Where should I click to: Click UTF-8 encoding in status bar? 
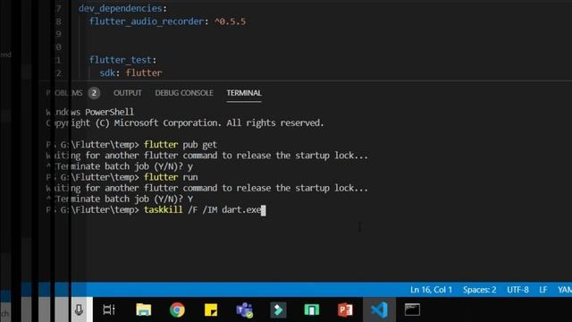coord(517,290)
